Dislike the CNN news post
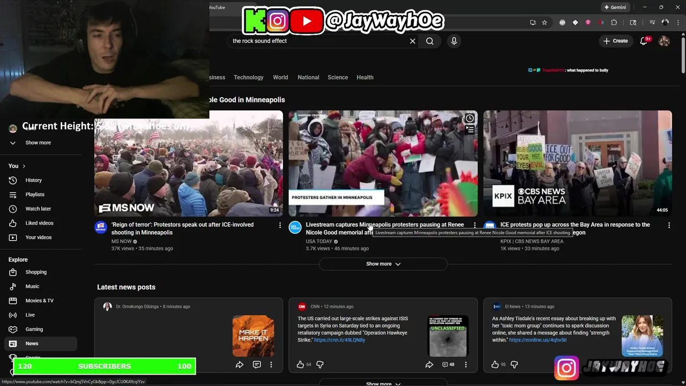Screen dimensions: 686x386 tap(320, 365)
